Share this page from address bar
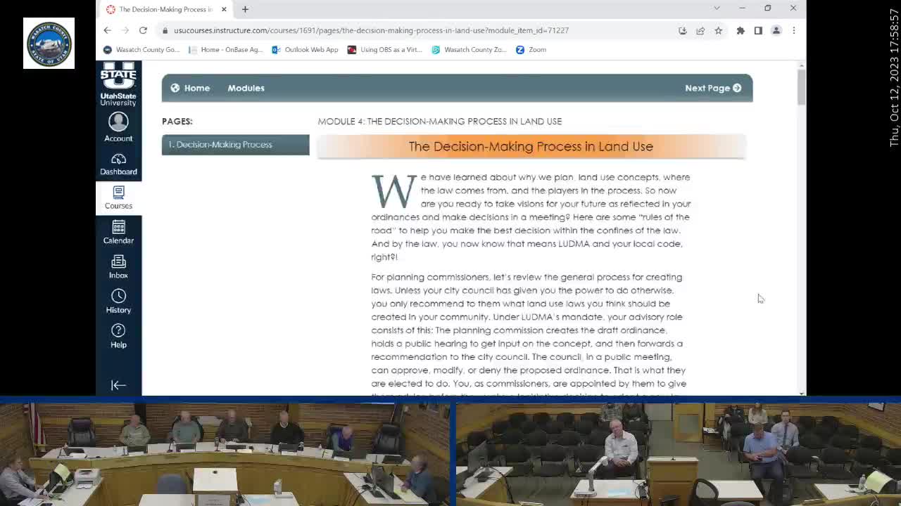 coord(700,30)
